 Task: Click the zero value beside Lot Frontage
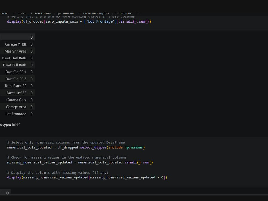[31, 114]
